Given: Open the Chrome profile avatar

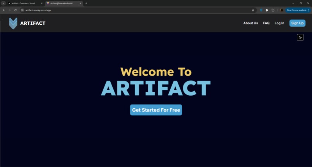Looking at the screenshot, I should tap(281, 10).
